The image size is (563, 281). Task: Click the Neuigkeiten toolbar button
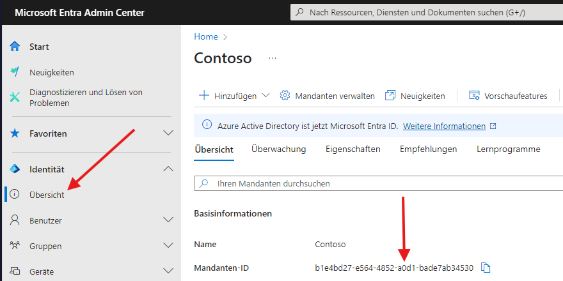pos(415,96)
